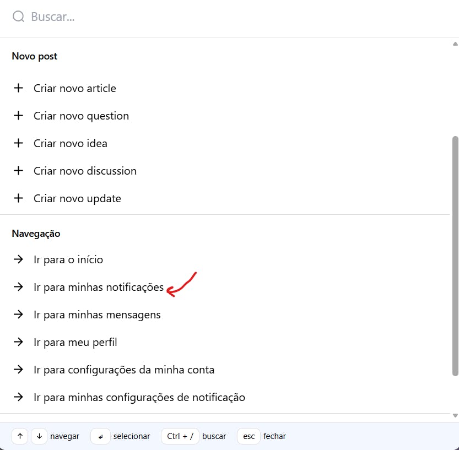Choose Criar novo discussion option

point(85,171)
